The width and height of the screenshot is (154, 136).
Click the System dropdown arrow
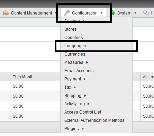pyautogui.click(x=135, y=13)
